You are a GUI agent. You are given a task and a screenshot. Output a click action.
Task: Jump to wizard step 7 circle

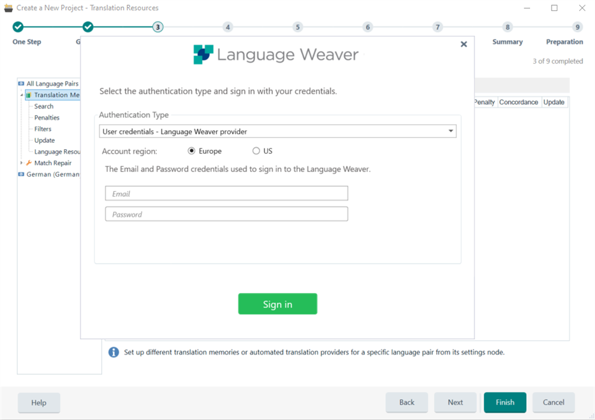point(437,27)
